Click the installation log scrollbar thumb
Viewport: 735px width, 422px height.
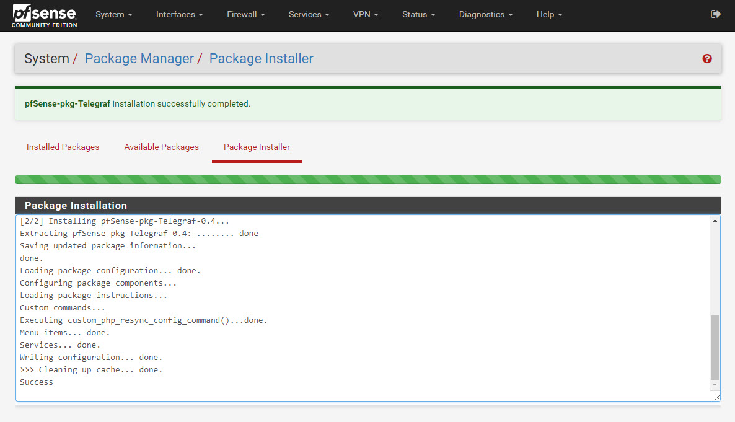pyautogui.click(x=715, y=348)
